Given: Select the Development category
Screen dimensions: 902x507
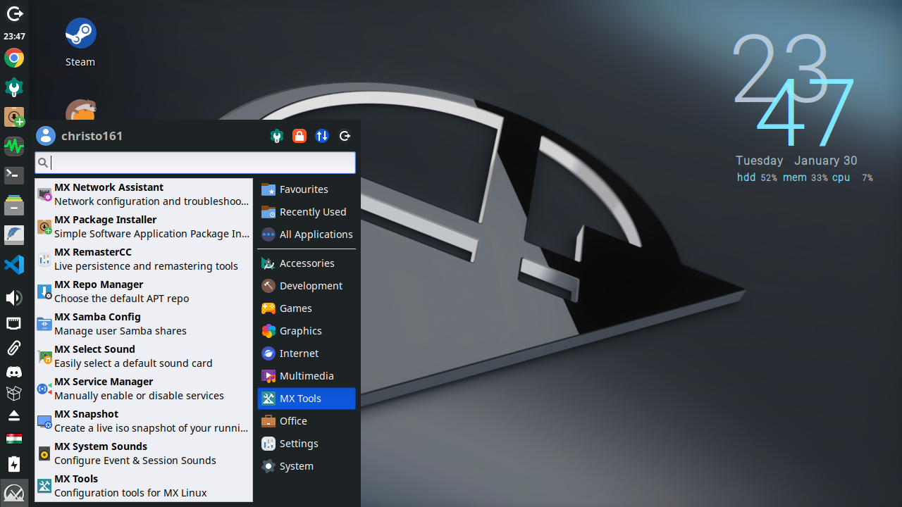Looking at the screenshot, I should [x=307, y=286].
